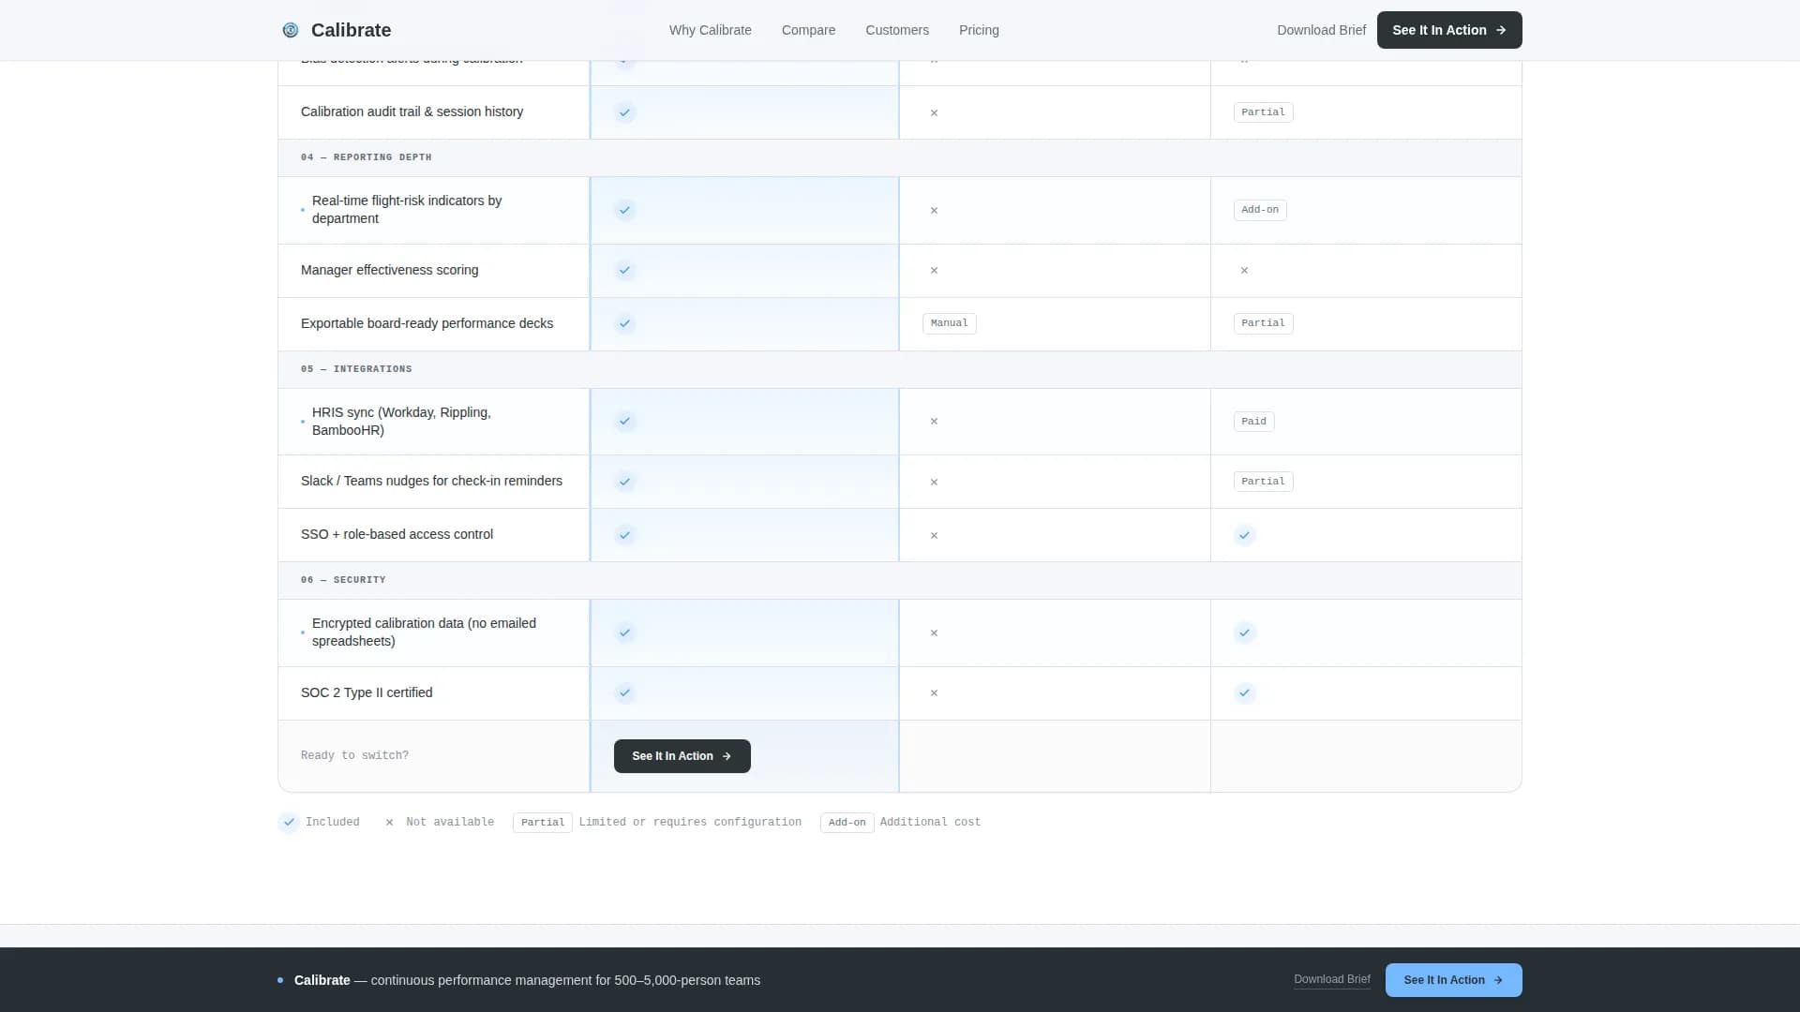Click 'Real-time flight-risk indicators by department' label
The height and width of the screenshot is (1012, 1800).
pyautogui.click(x=407, y=210)
